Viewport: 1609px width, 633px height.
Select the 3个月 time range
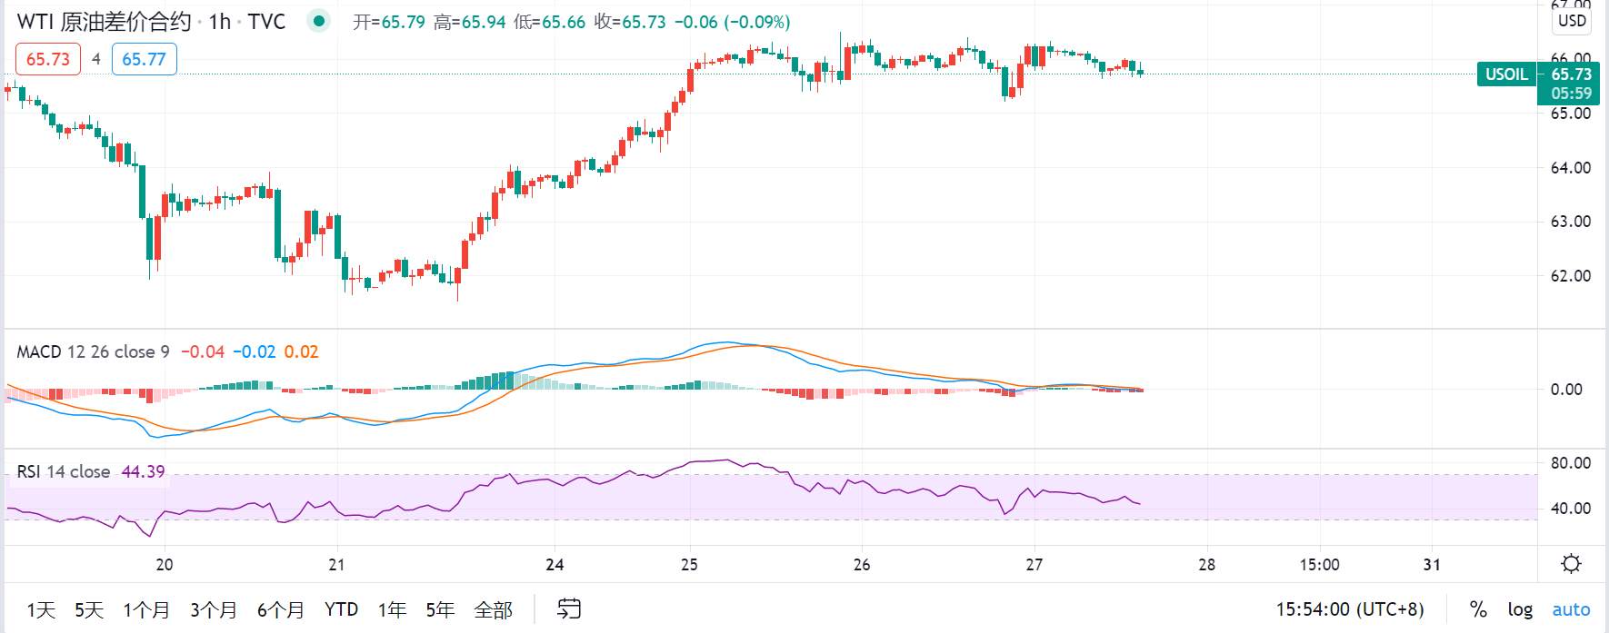(x=214, y=609)
